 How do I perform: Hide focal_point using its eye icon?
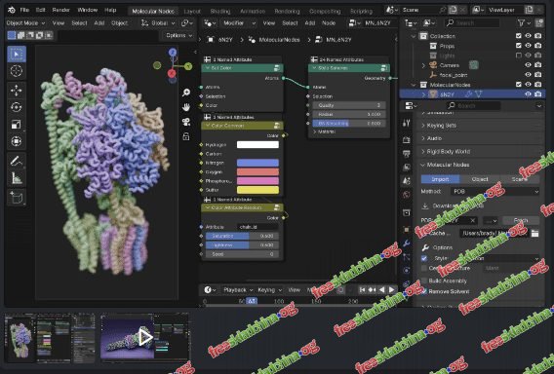529,75
